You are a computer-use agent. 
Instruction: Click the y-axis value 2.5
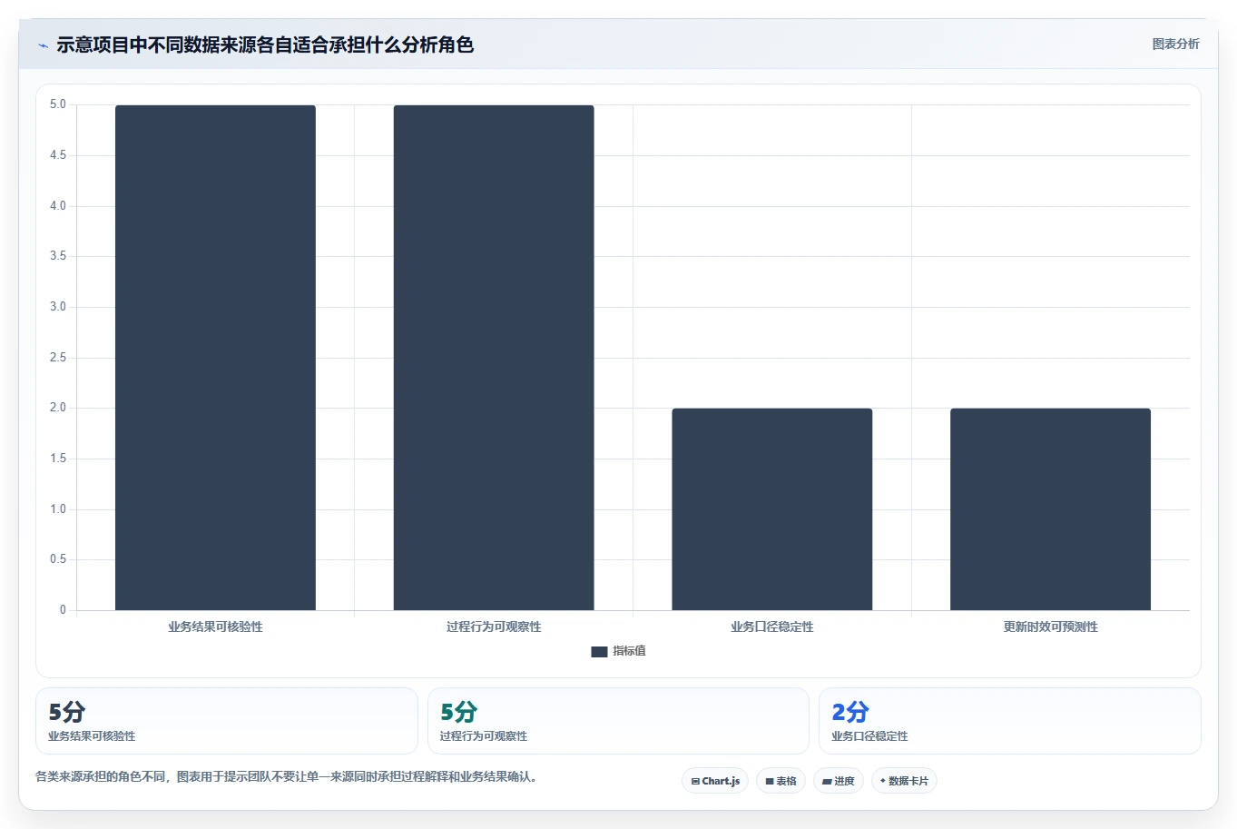(58, 358)
